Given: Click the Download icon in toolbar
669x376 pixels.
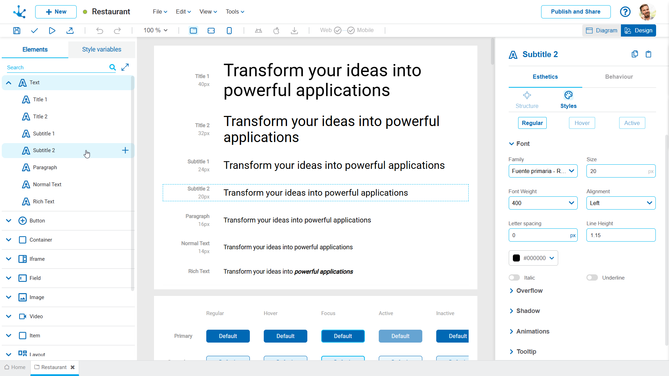Looking at the screenshot, I should pyautogui.click(x=294, y=31).
